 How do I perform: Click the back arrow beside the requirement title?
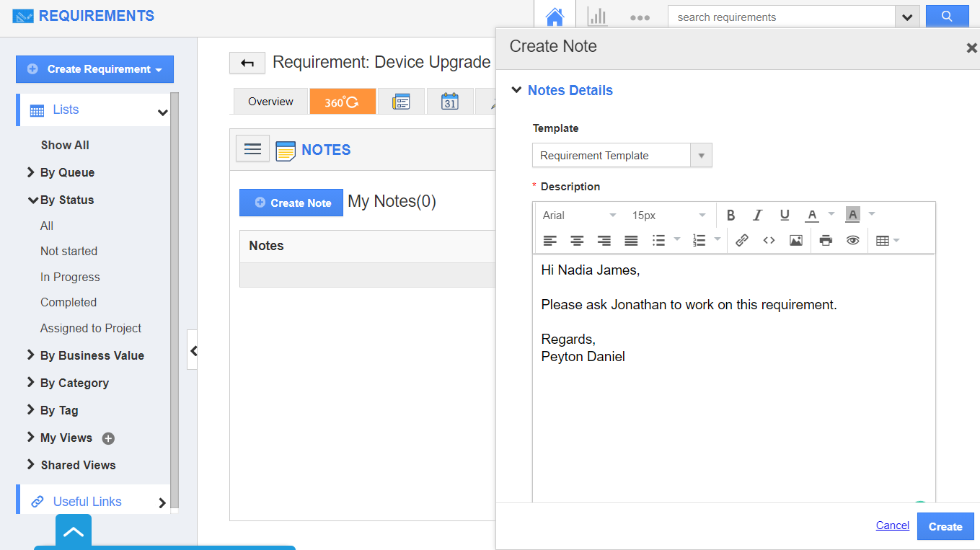coord(247,63)
